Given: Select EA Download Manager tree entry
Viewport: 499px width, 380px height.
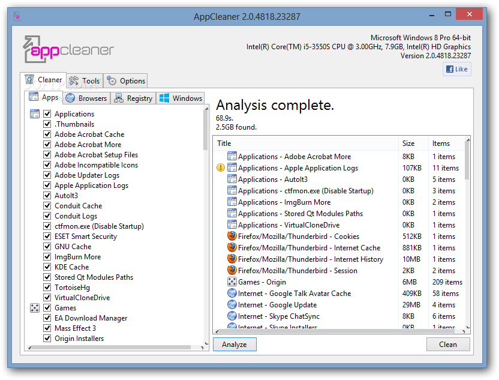Looking at the screenshot, I should 91,318.
